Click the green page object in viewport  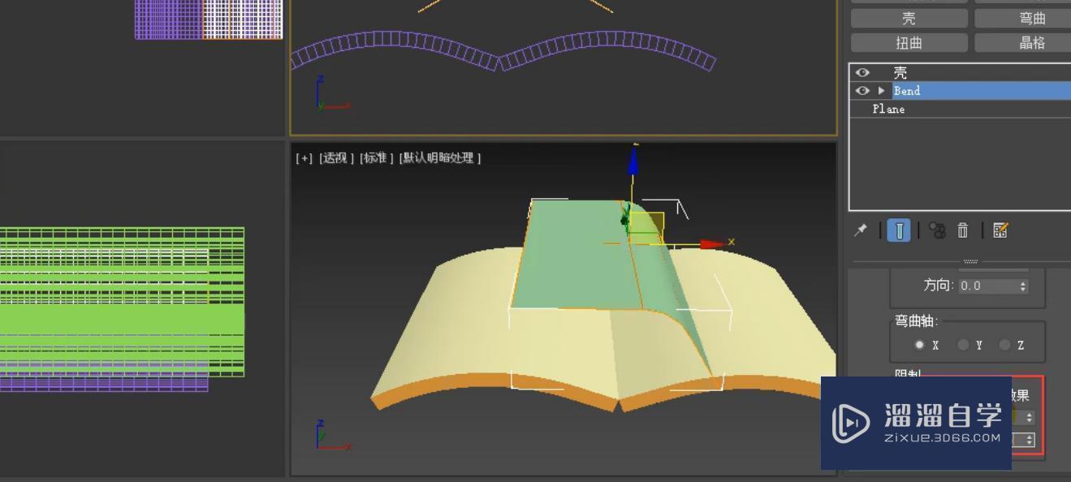point(577,256)
